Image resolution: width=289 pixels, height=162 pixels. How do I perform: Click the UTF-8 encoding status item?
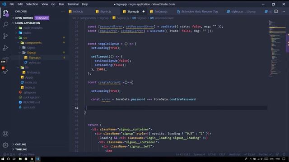point(212,154)
